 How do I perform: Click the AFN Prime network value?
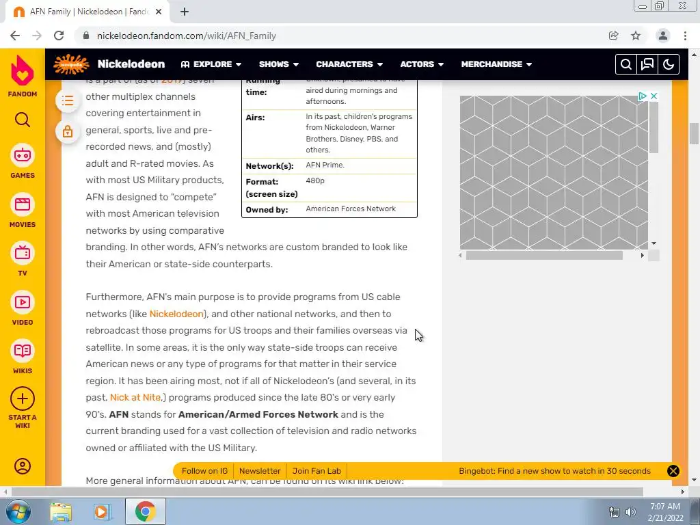click(x=325, y=165)
